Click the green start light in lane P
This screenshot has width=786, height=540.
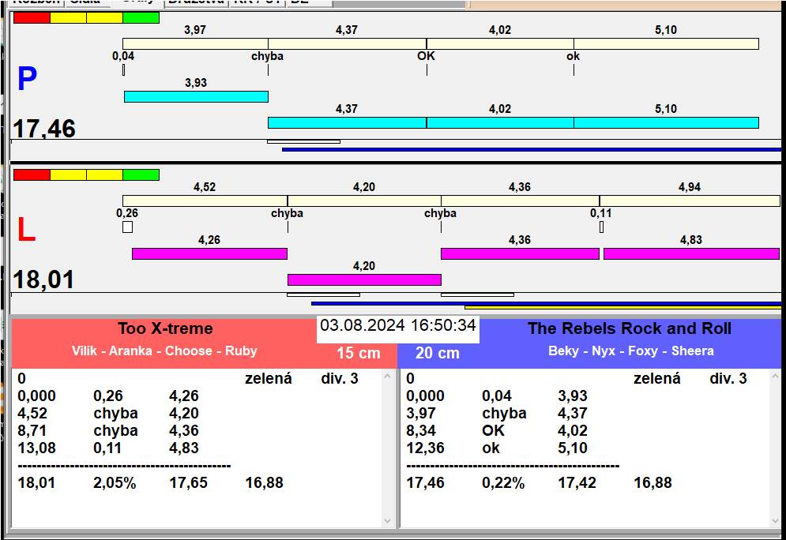click(141, 18)
